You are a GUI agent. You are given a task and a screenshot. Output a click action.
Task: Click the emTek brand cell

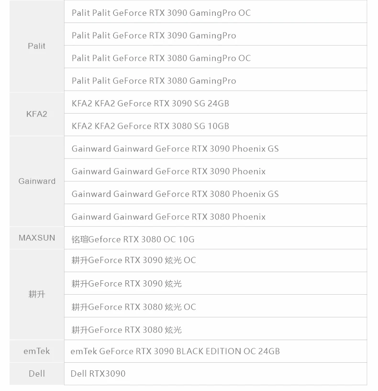point(37,351)
